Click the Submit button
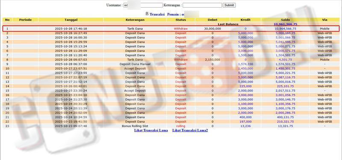This screenshot has width=342, height=160. coord(229,5)
